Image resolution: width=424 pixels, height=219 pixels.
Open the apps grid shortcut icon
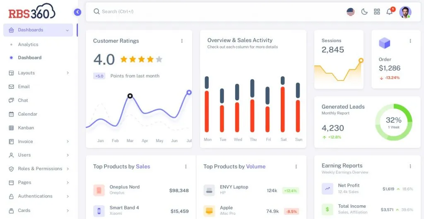click(377, 12)
